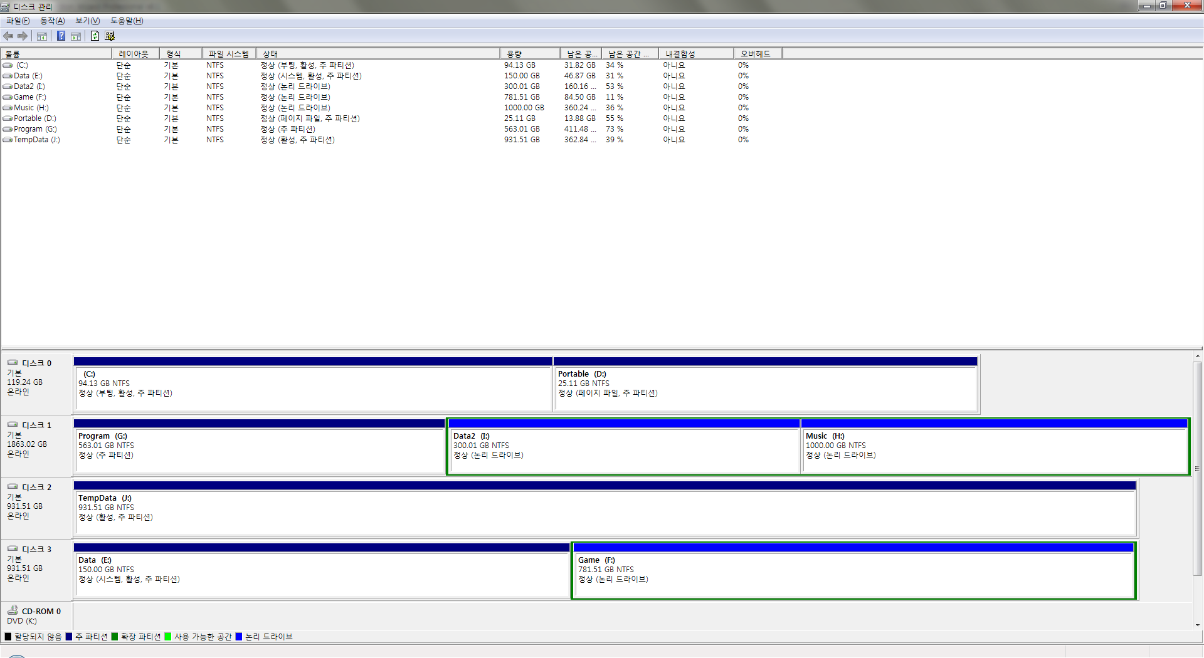
Task: Select the TempData (J:) drive icon in list
Action: click(x=8, y=140)
